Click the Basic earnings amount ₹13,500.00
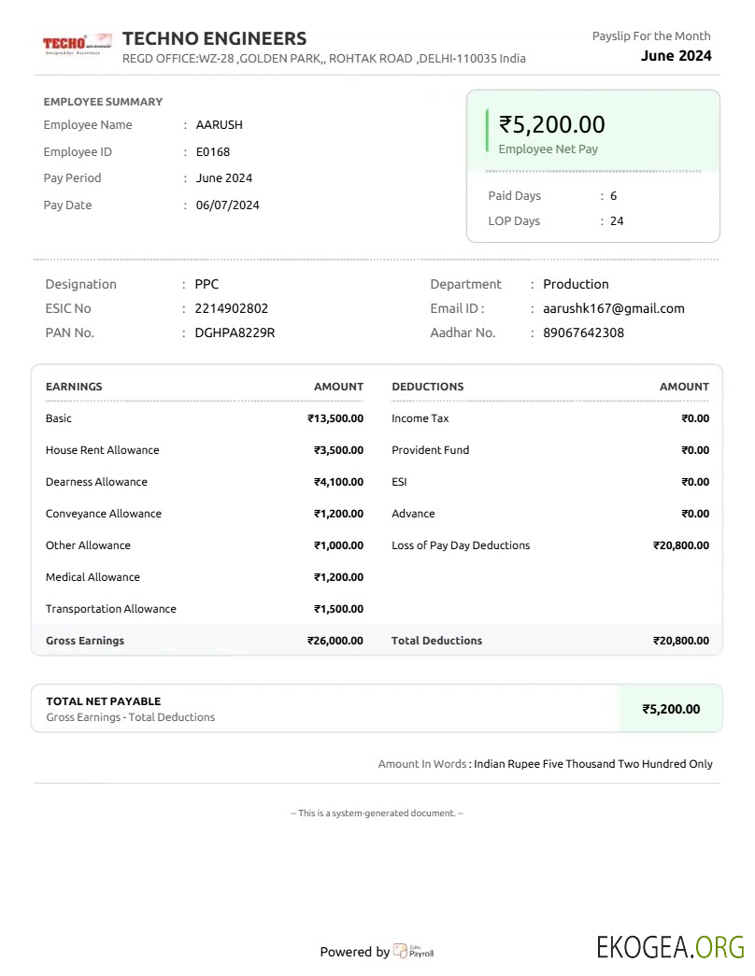 335,418
